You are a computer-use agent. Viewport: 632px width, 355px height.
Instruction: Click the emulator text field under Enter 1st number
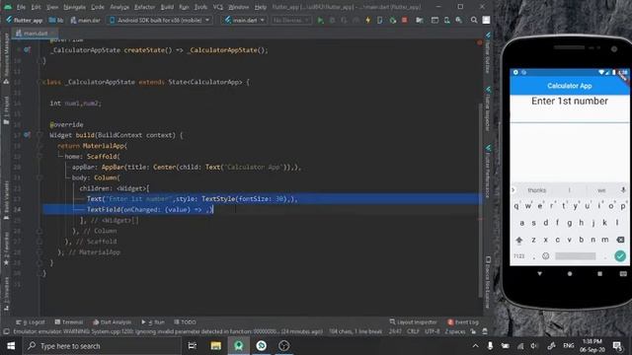point(570,116)
